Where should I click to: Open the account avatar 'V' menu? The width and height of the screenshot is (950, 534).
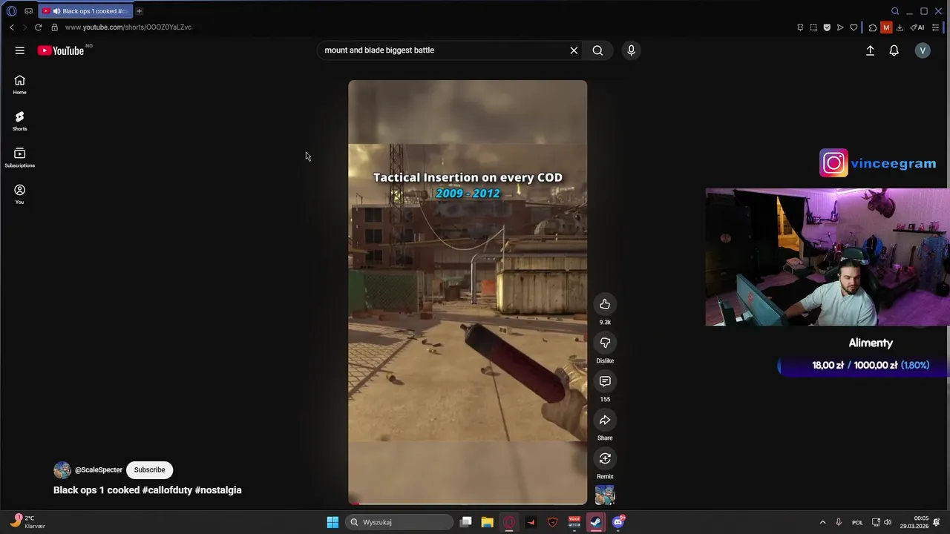click(923, 50)
